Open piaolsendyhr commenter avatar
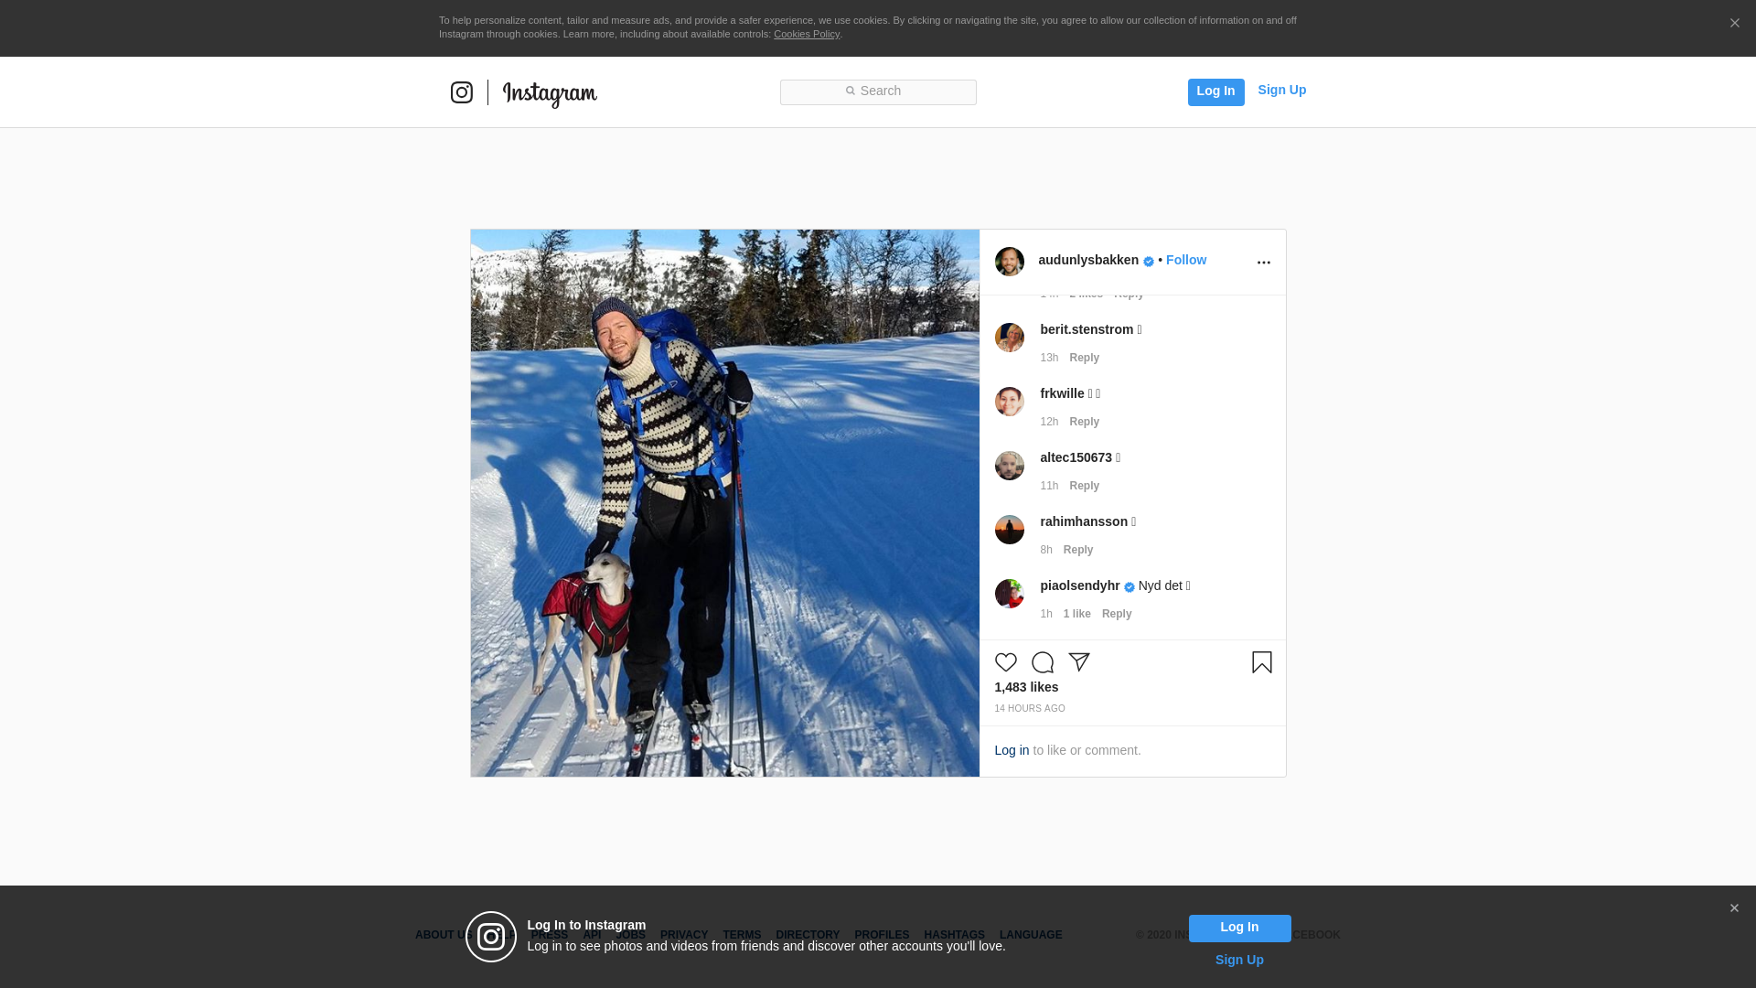 1009,594
